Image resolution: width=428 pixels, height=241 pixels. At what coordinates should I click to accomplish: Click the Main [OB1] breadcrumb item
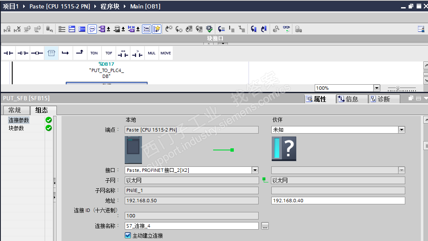coord(145,6)
